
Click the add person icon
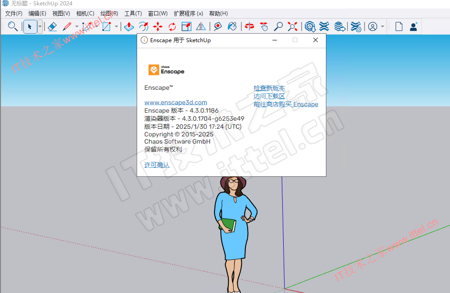[x=414, y=26]
